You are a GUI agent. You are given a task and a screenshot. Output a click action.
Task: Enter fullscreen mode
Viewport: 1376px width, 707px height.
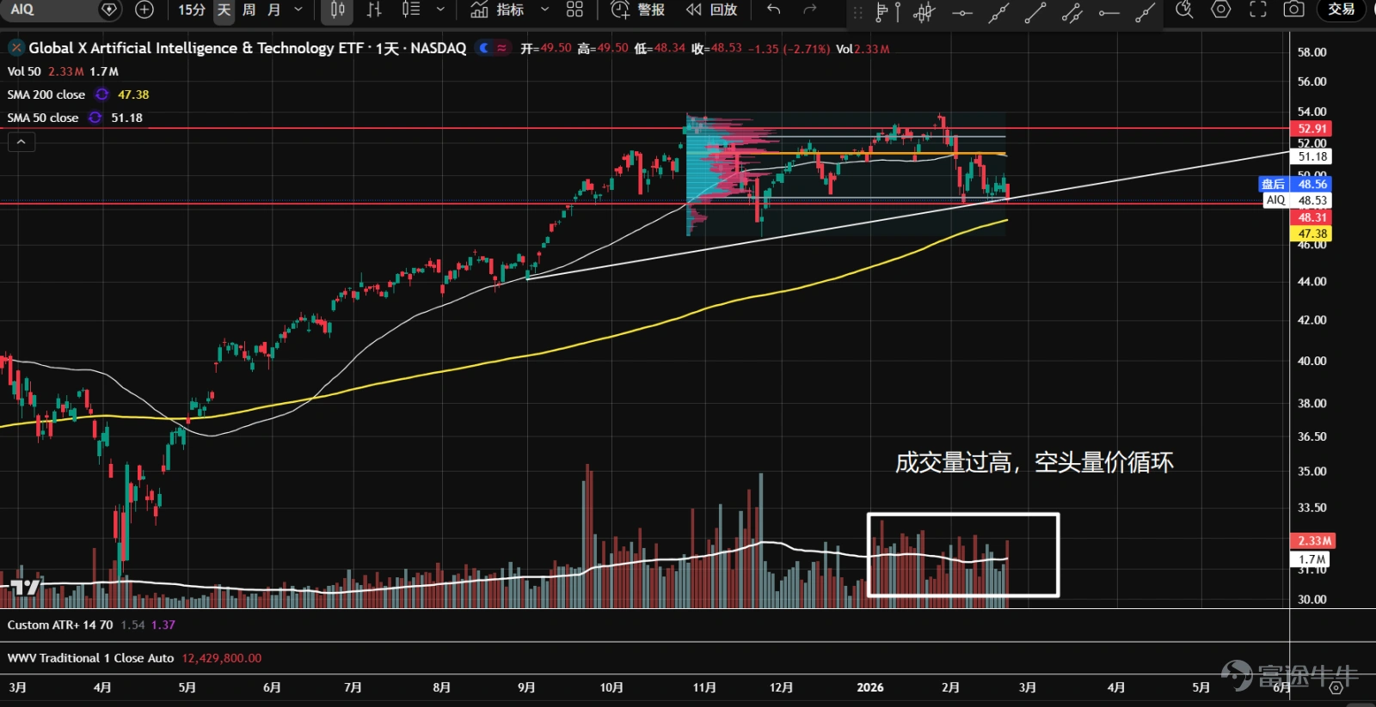point(1257,9)
